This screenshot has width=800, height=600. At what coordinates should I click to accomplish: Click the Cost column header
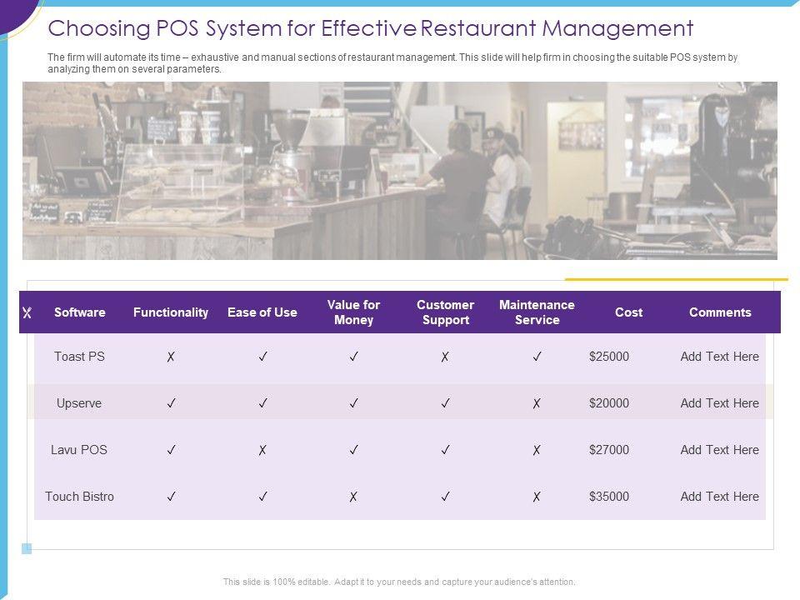[628, 312]
